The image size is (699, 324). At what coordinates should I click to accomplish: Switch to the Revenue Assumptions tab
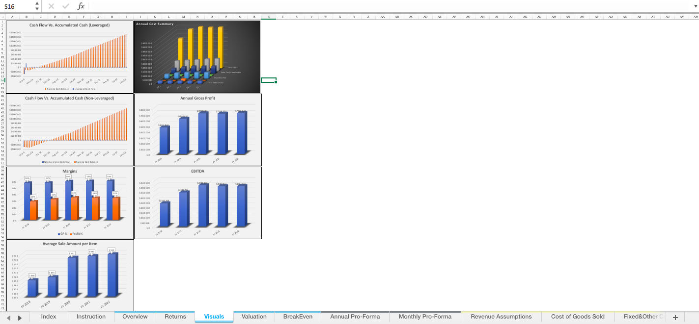(501, 317)
